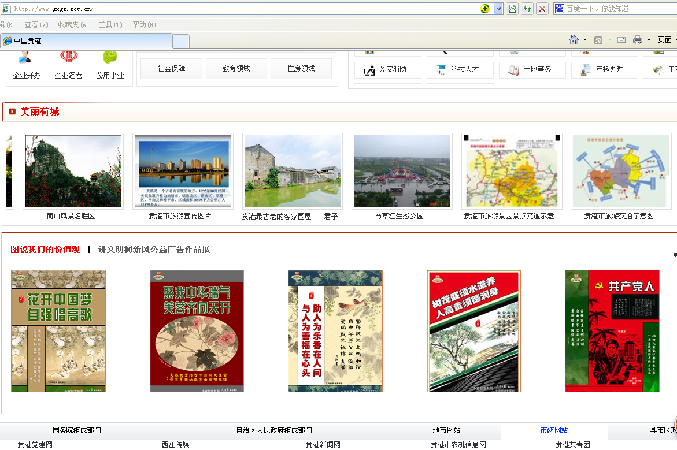Click the 贵港市农机信息网 link

(458, 444)
